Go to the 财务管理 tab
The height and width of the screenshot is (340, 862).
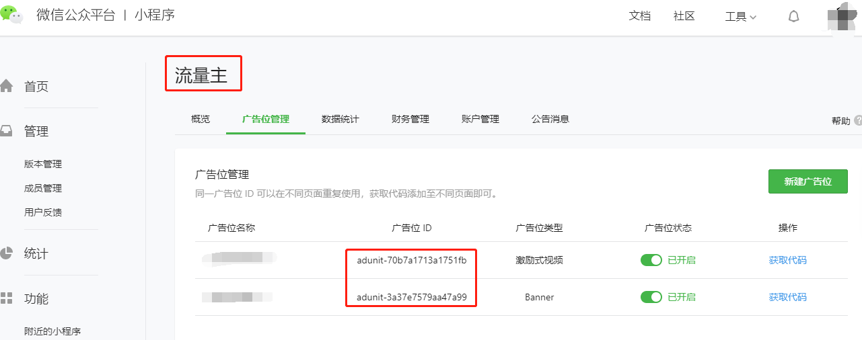tap(410, 119)
